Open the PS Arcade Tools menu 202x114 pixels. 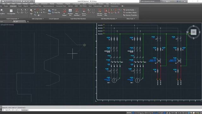click(x=115, y=4)
